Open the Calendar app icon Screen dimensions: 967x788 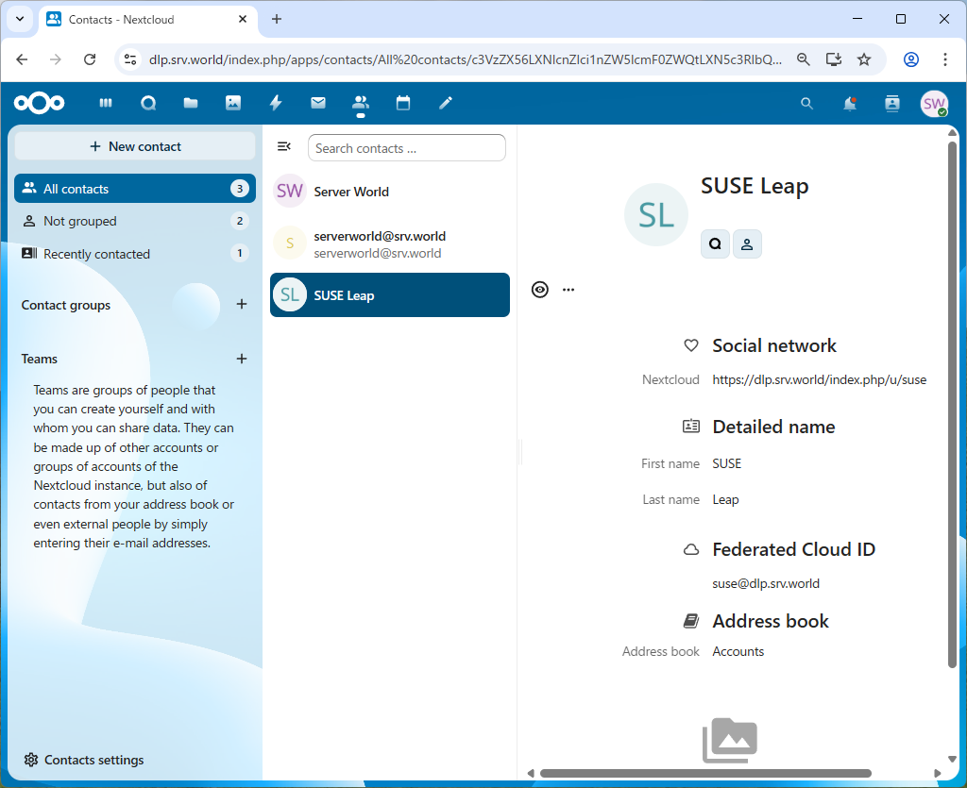(403, 103)
